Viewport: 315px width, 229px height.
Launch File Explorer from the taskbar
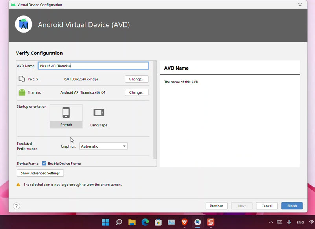pos(132,222)
